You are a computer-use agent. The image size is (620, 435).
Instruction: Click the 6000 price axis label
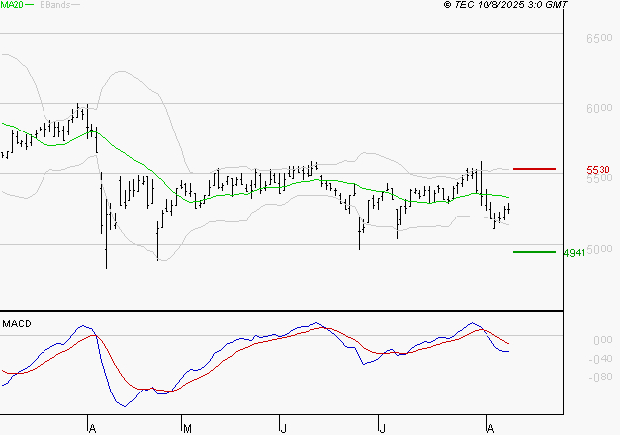tap(601, 107)
